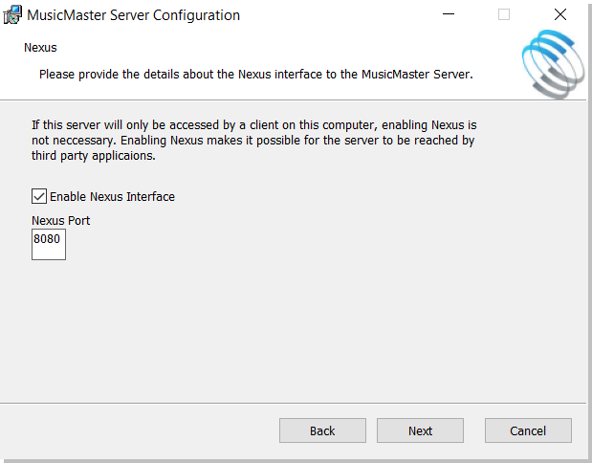Click the 'Please provide the details' subtitle
The width and height of the screenshot is (592, 463).
[255, 74]
